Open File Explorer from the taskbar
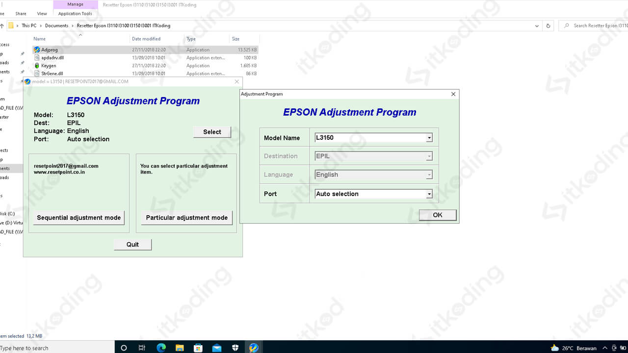628x353 pixels. point(180,348)
